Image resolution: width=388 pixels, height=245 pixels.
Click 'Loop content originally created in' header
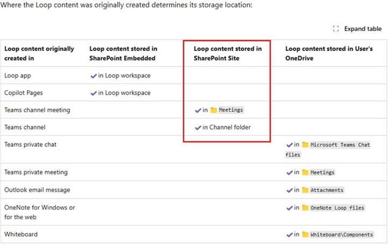39,53
